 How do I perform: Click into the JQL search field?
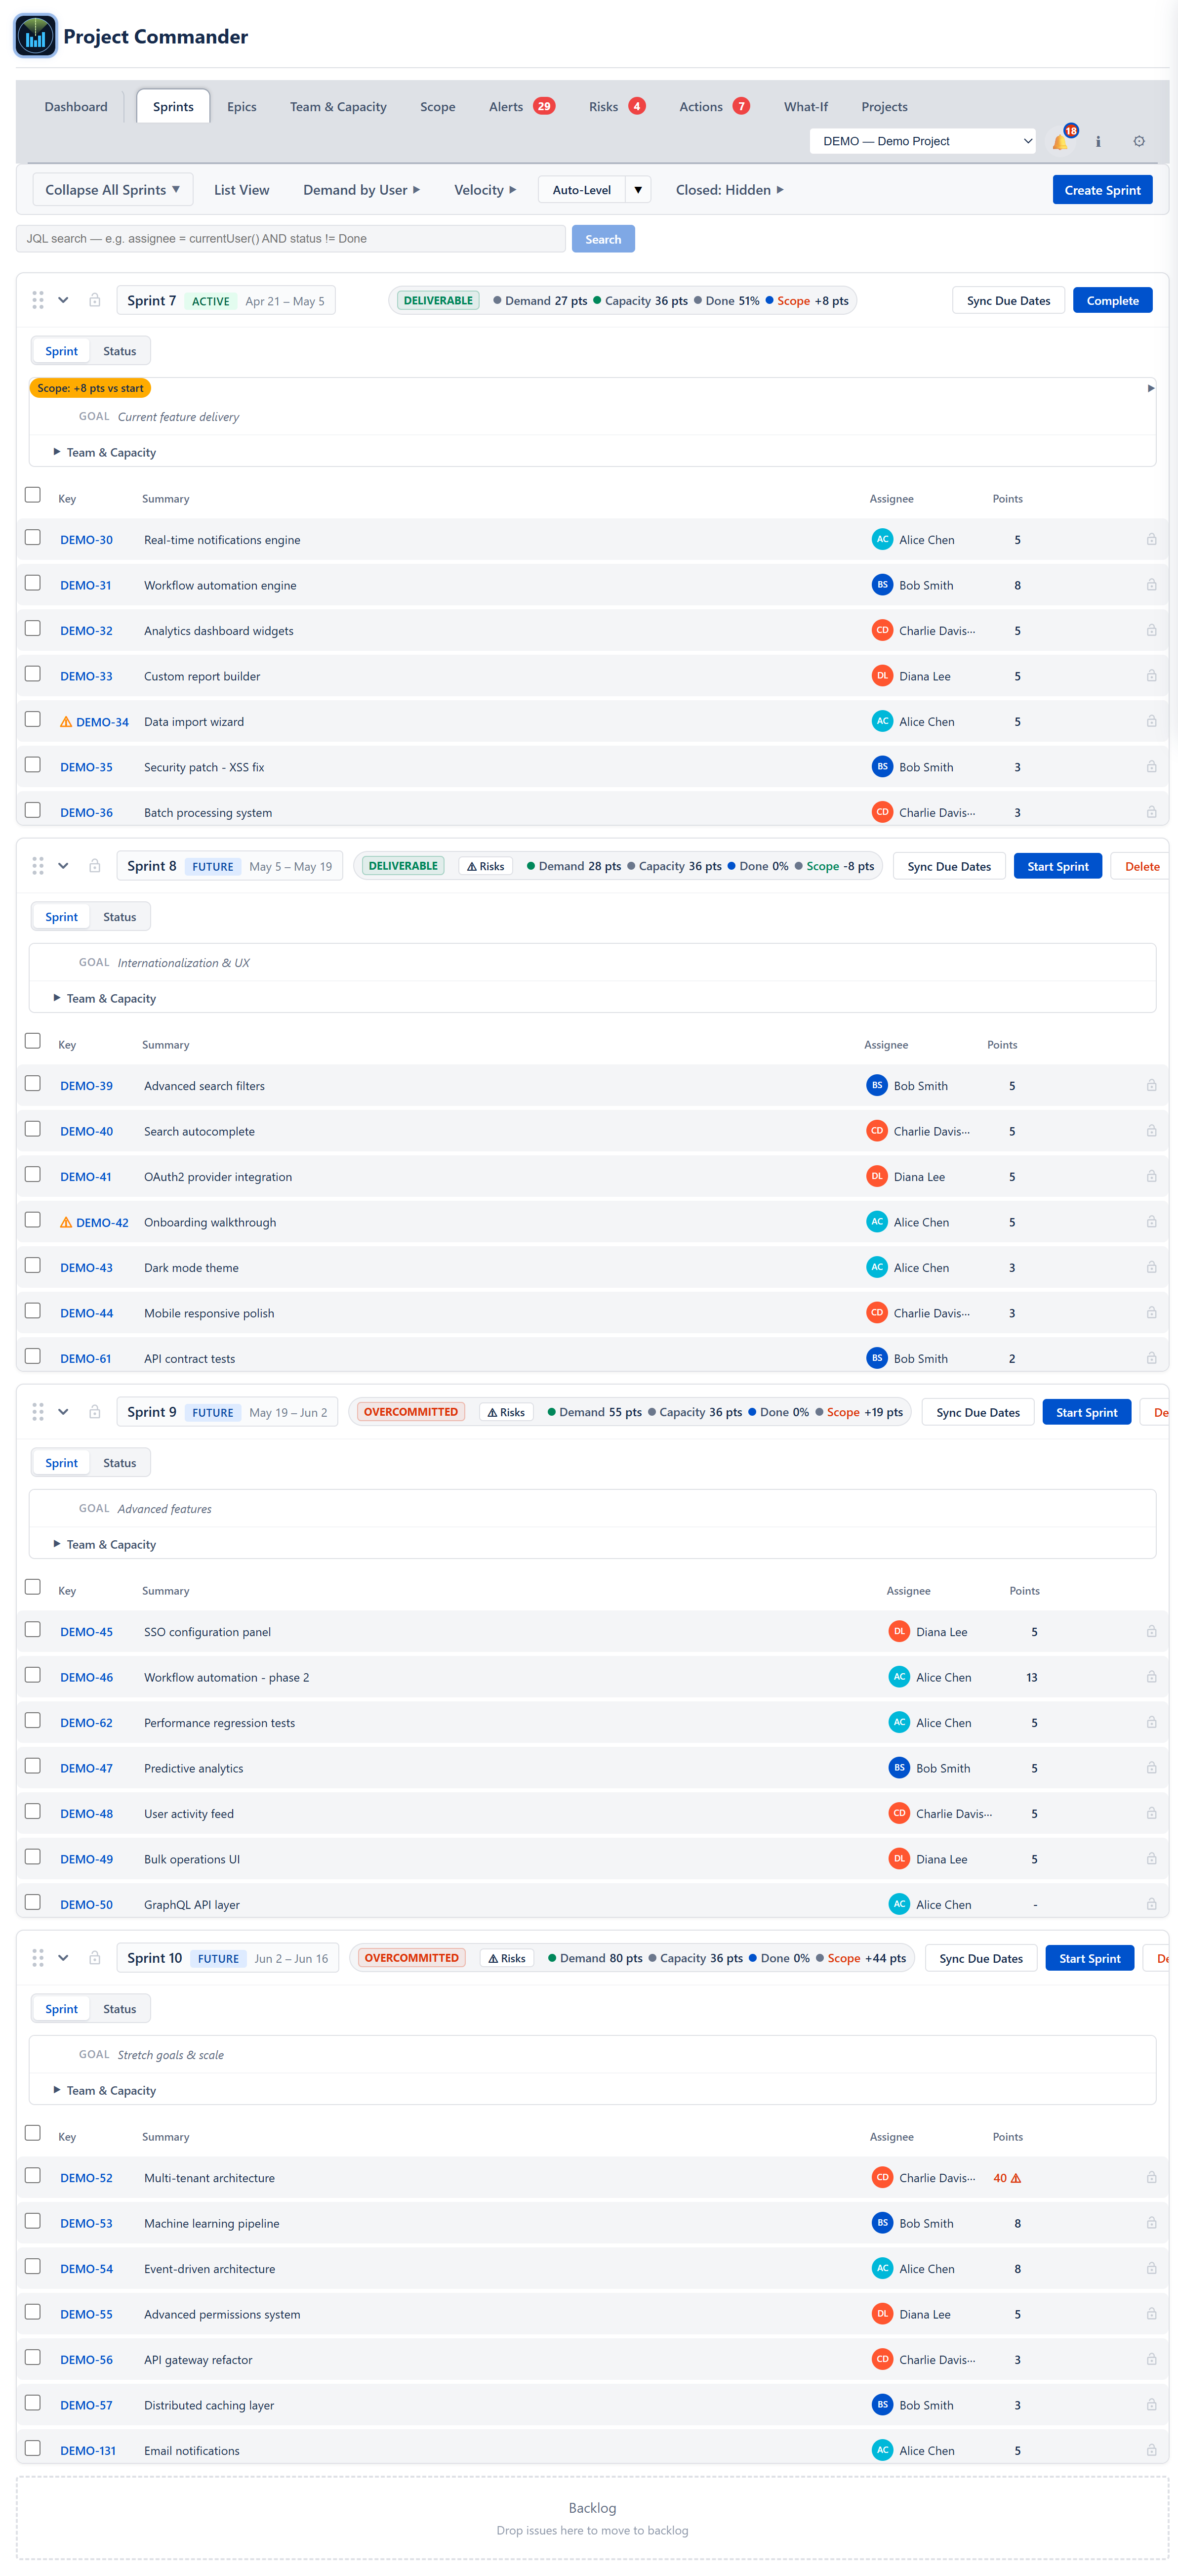(x=291, y=239)
